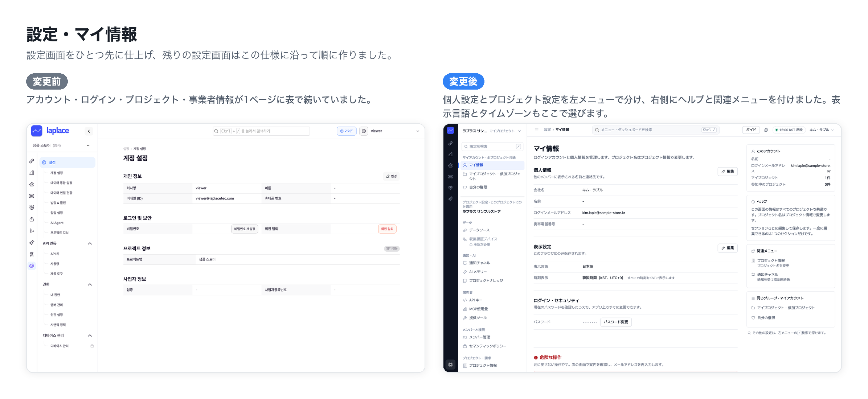Screen dimensions: 868x399
Task: Open the 샘플 스토어 project dropdown
Action: tap(61, 145)
